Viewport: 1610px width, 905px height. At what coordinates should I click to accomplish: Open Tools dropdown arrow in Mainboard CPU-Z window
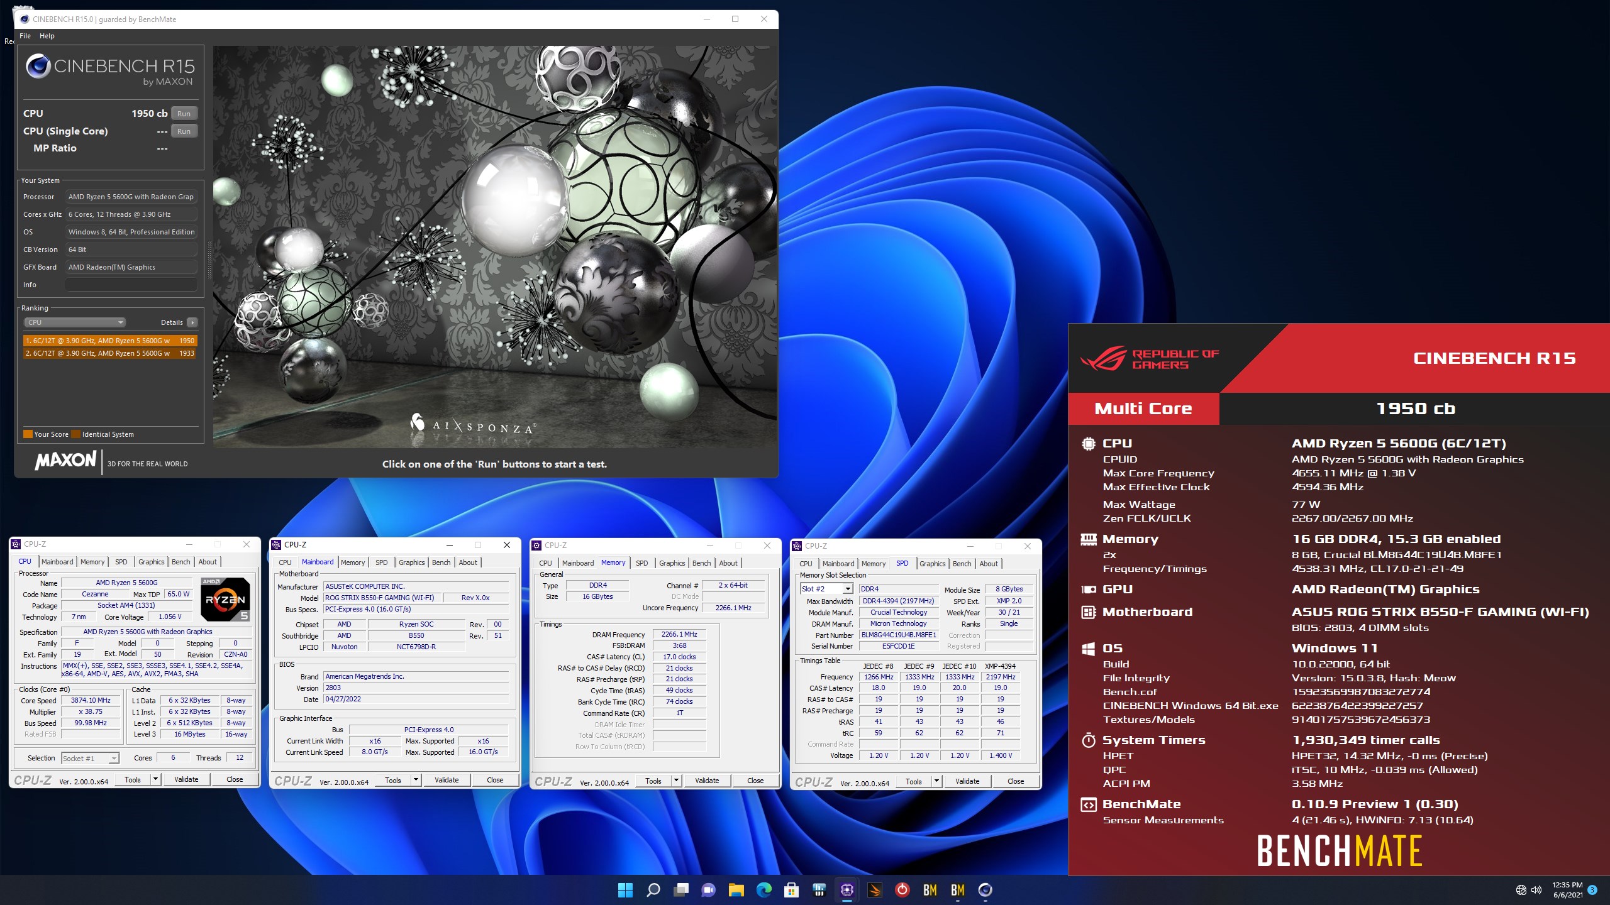click(416, 781)
